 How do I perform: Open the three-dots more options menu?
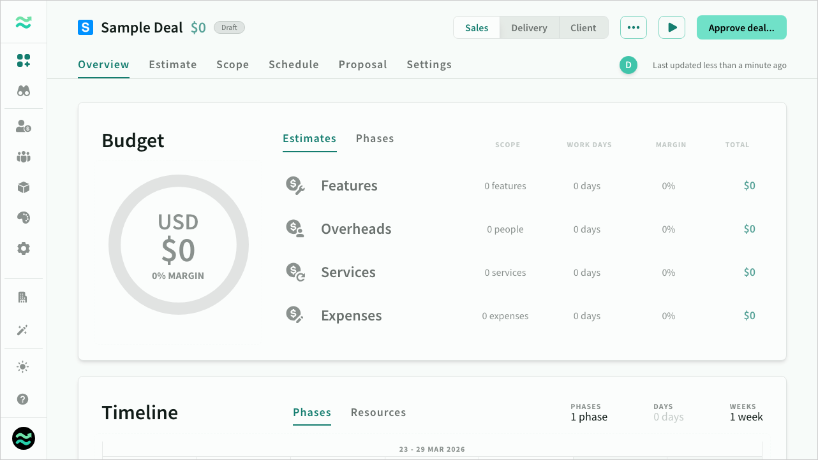pos(633,28)
